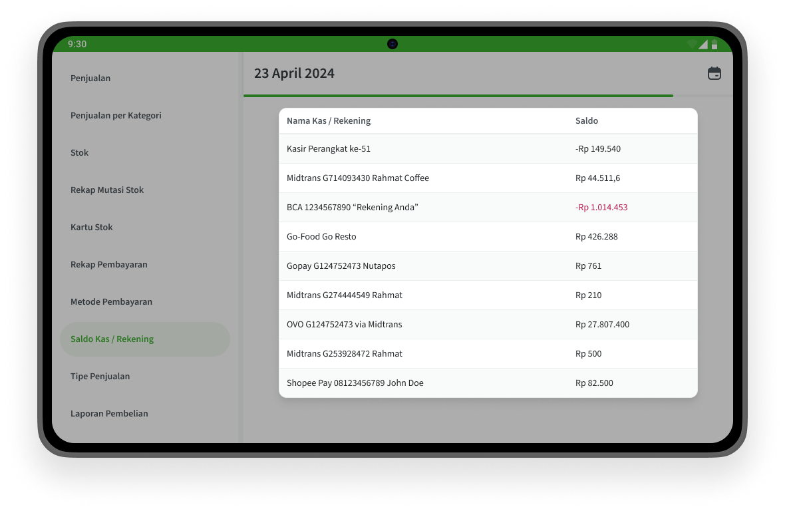Go to Rekap Mutasi Stok

point(107,190)
